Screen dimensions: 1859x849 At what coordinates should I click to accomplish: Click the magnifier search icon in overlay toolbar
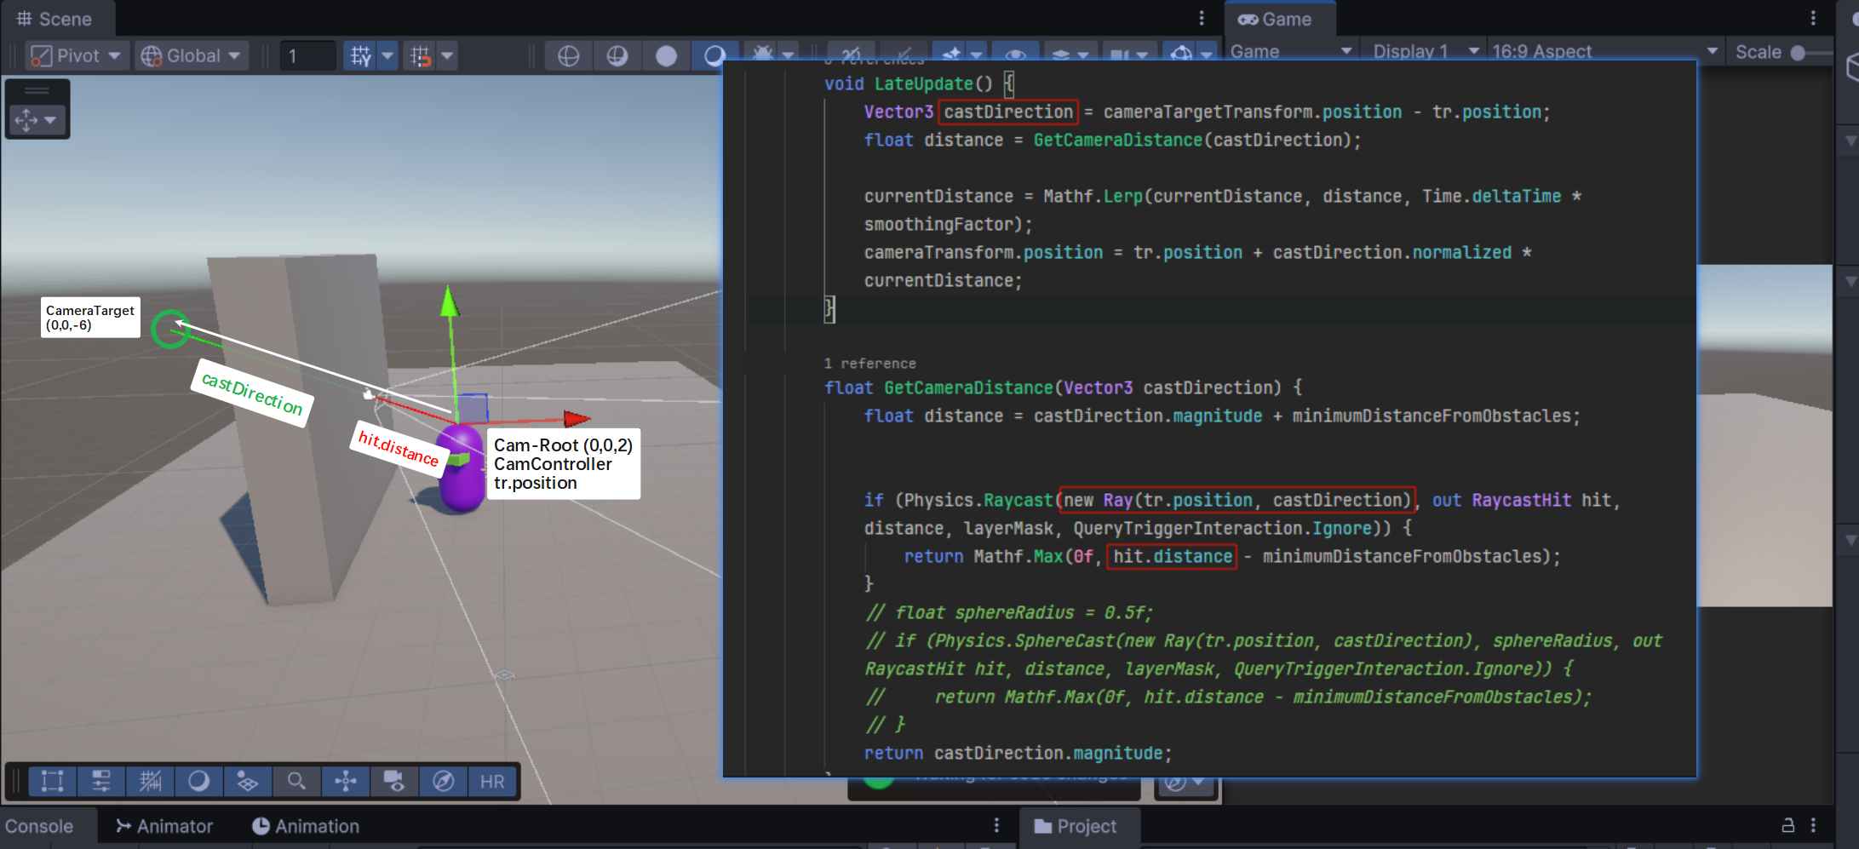tap(296, 781)
